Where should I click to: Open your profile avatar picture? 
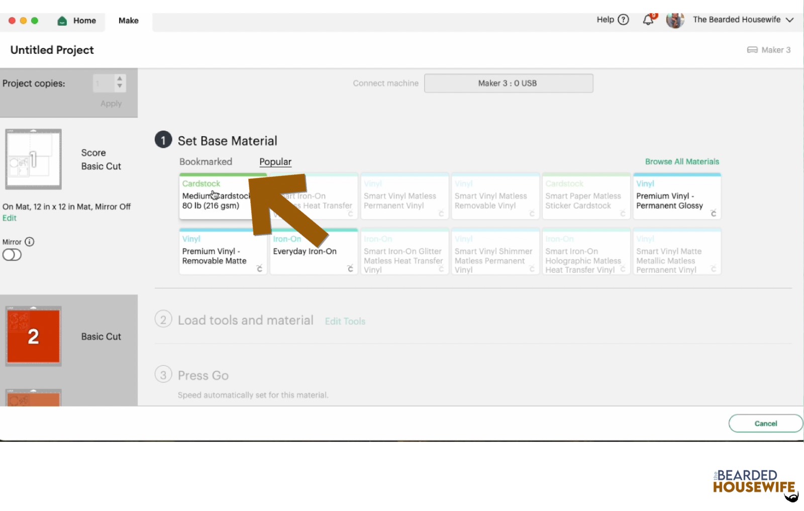[675, 20]
